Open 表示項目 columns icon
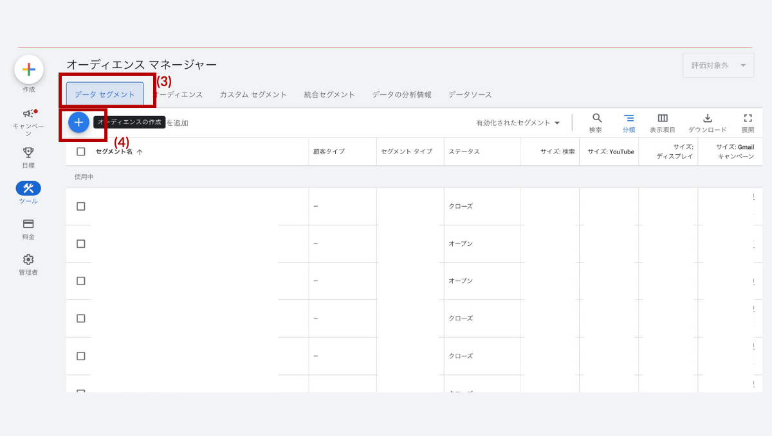 tap(663, 118)
